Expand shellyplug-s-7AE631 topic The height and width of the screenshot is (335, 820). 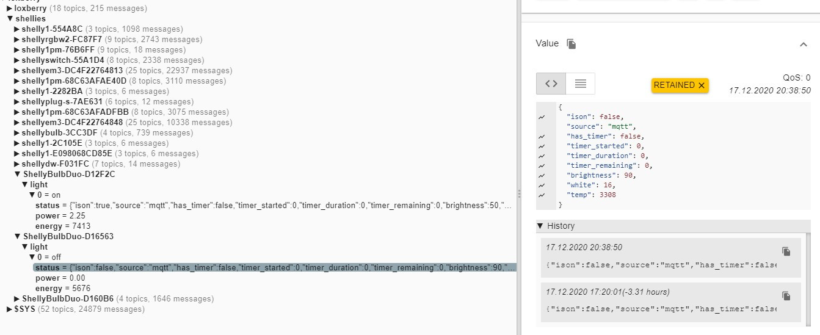tap(16, 102)
